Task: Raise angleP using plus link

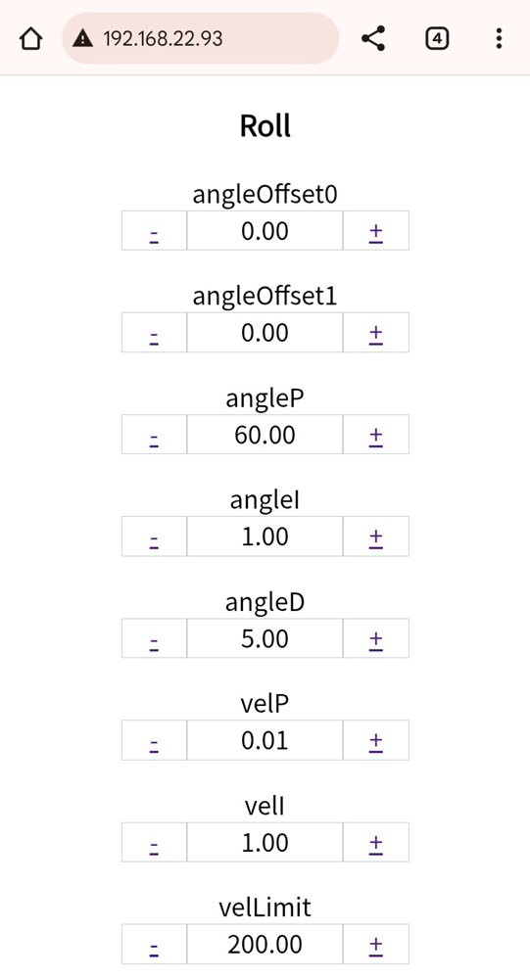Action: pos(375,437)
